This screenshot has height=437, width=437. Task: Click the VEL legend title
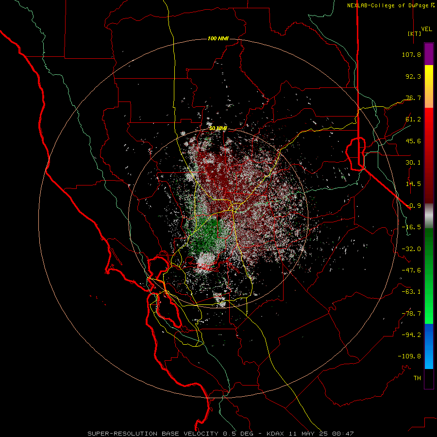(426, 29)
